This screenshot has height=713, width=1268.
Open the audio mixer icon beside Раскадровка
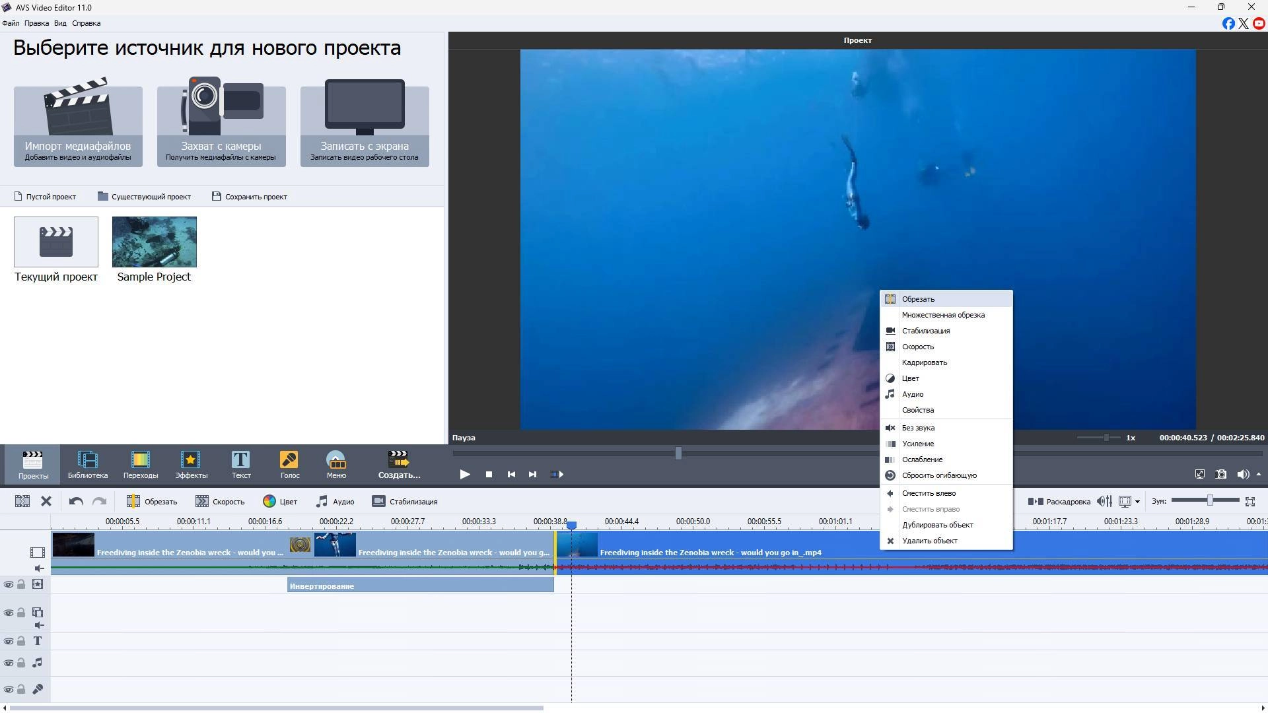click(x=1104, y=502)
